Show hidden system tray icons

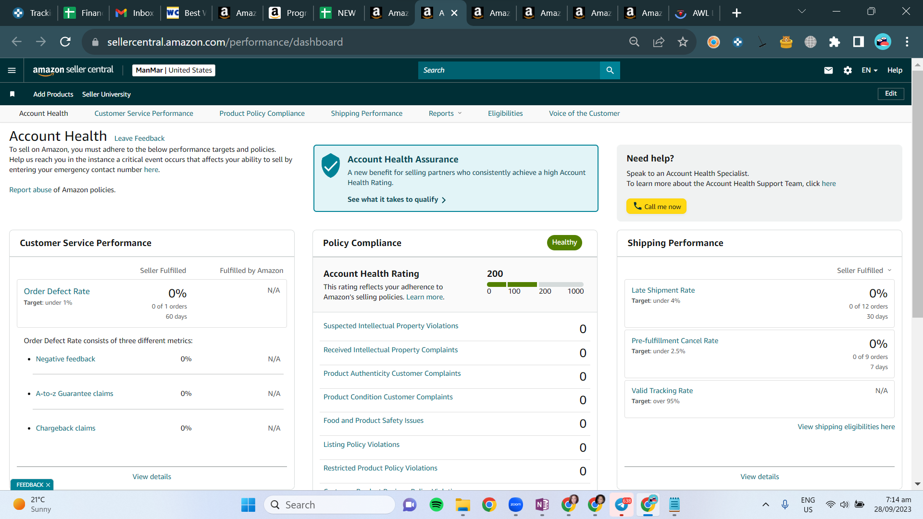766,505
